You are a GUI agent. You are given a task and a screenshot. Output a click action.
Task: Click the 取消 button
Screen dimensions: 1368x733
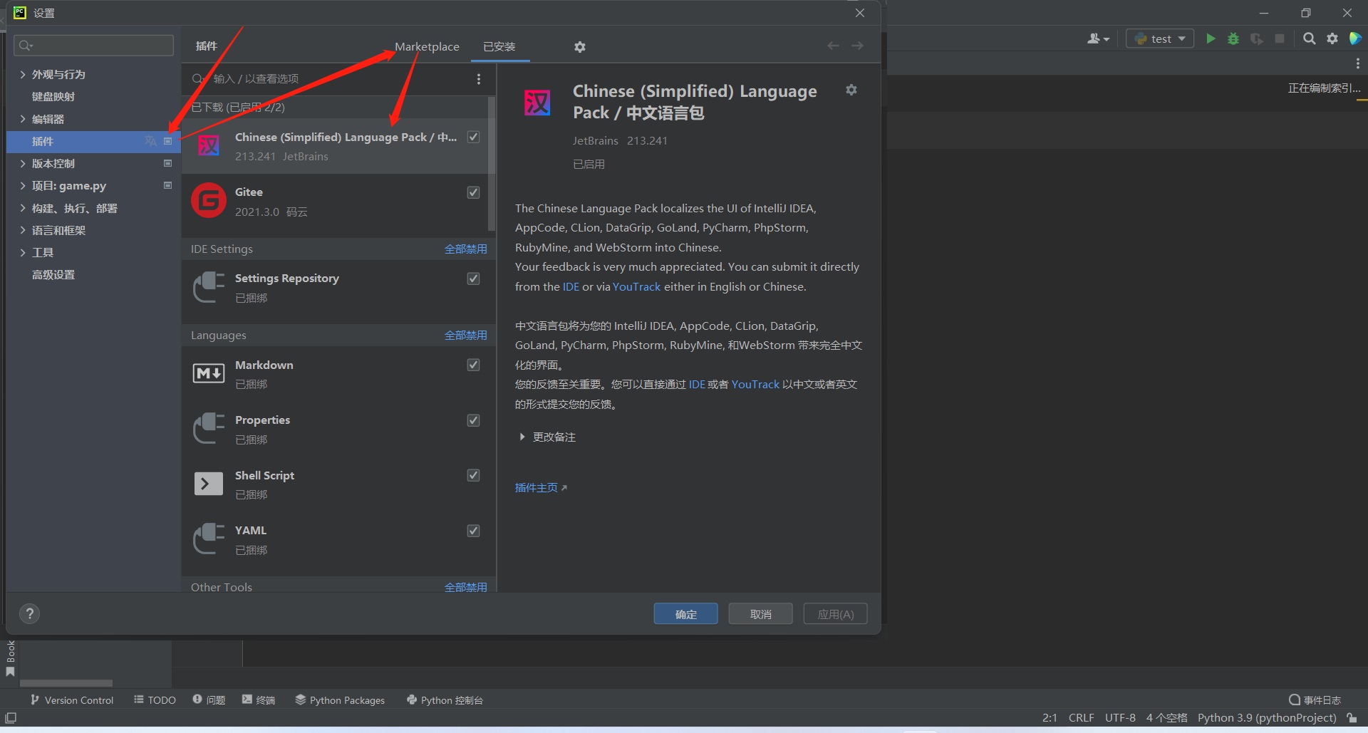(x=760, y=614)
